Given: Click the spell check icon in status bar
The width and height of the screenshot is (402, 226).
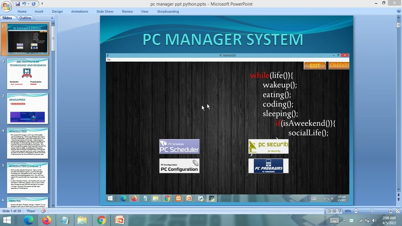Looking at the screenshot, I should 43,211.
